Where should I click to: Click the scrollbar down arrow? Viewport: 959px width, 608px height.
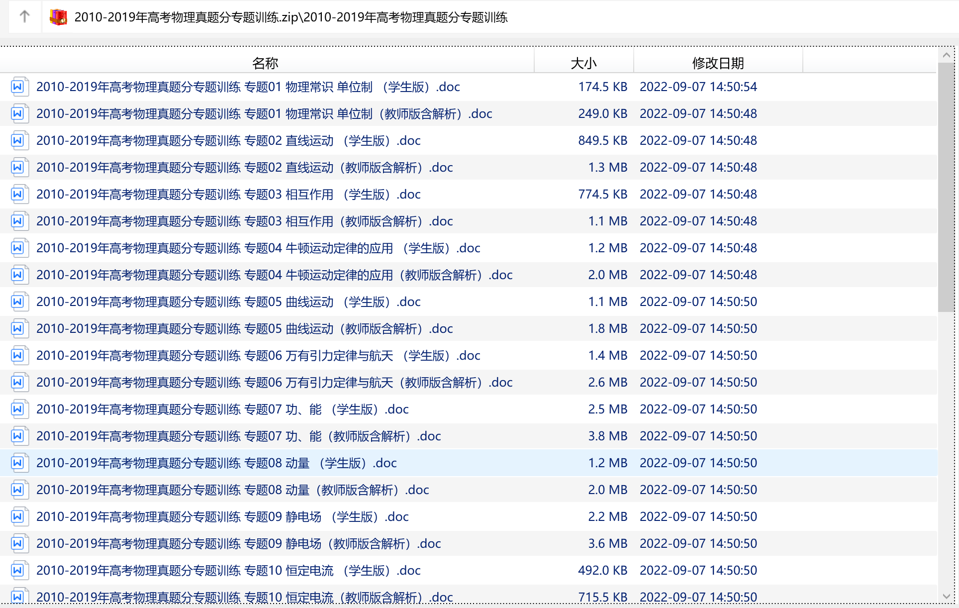coord(946,596)
